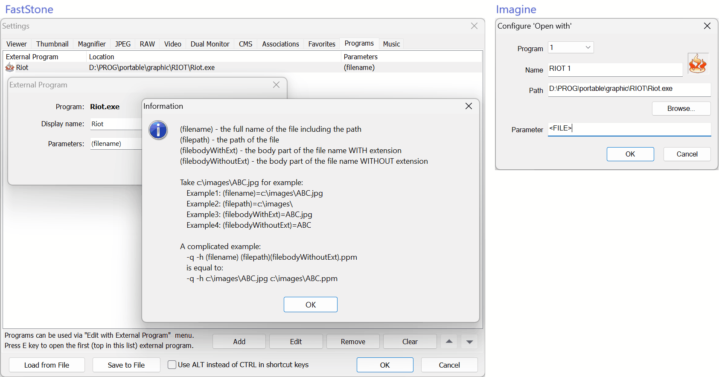Close the FastStone Settings window
Screen dimensions: 719x377
[x=474, y=26]
